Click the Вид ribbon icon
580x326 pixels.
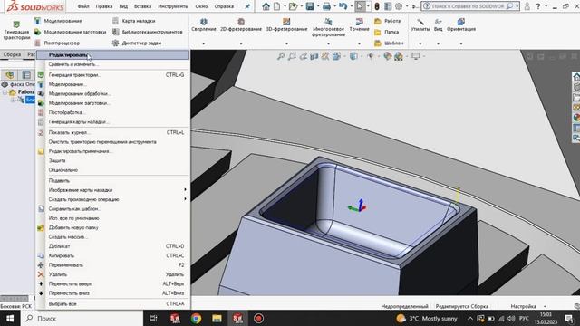[438, 22]
